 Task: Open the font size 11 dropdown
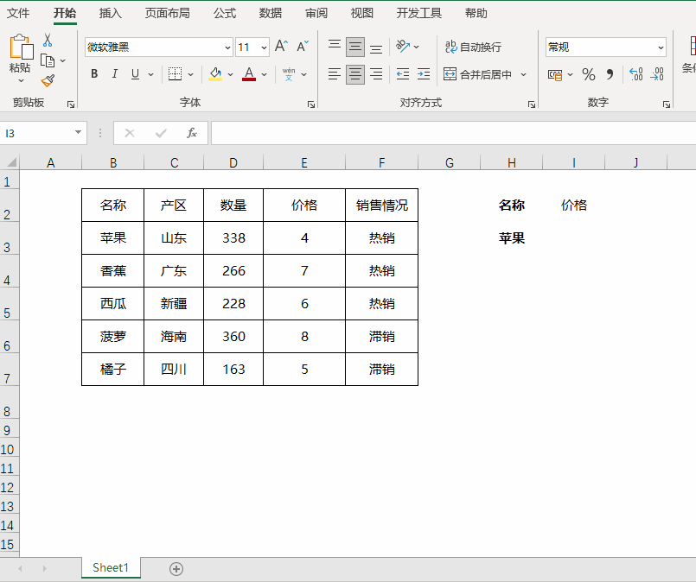264,47
